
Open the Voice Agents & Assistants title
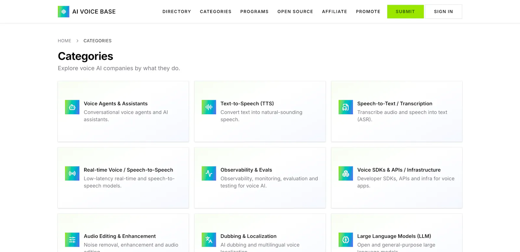[x=116, y=103]
